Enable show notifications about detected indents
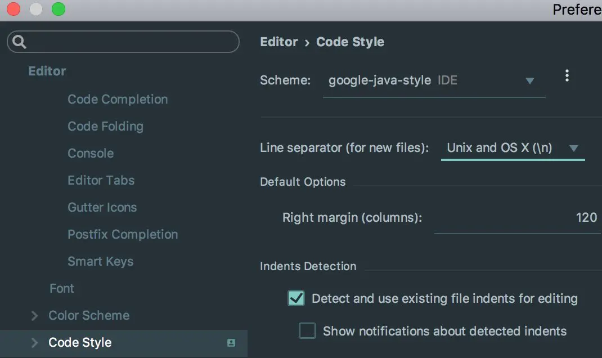The image size is (602, 358). coord(307,331)
